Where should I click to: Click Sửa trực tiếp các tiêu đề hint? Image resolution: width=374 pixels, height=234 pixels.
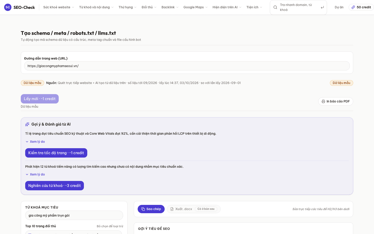pyautogui.click(x=321, y=209)
